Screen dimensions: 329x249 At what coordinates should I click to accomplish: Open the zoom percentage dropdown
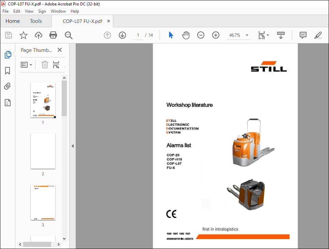[x=247, y=35]
